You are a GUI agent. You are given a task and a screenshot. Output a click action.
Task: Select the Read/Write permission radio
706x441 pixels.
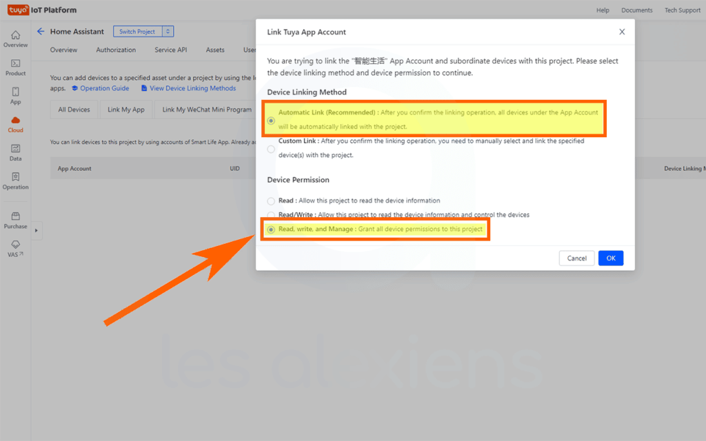pyautogui.click(x=271, y=215)
